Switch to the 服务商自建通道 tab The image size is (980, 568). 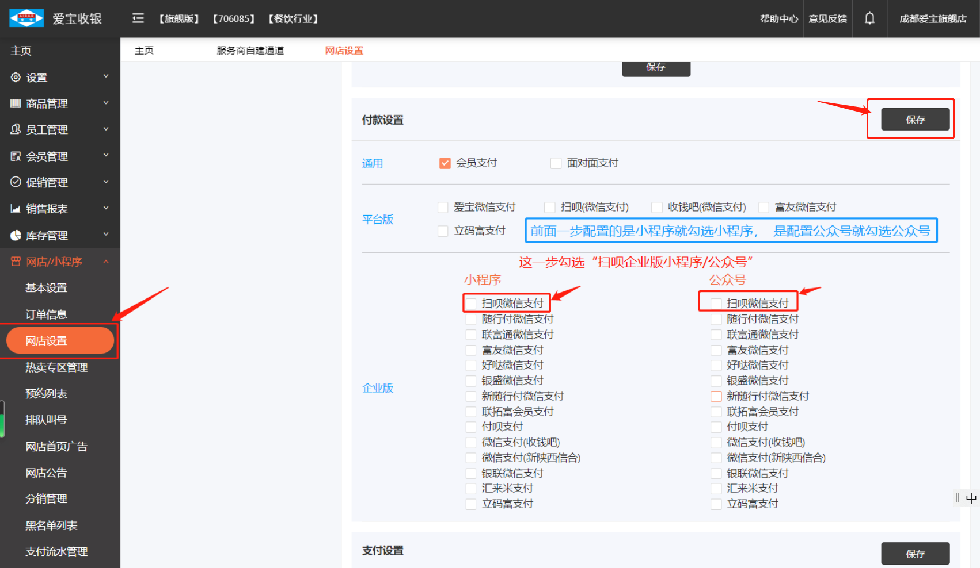pyautogui.click(x=250, y=51)
